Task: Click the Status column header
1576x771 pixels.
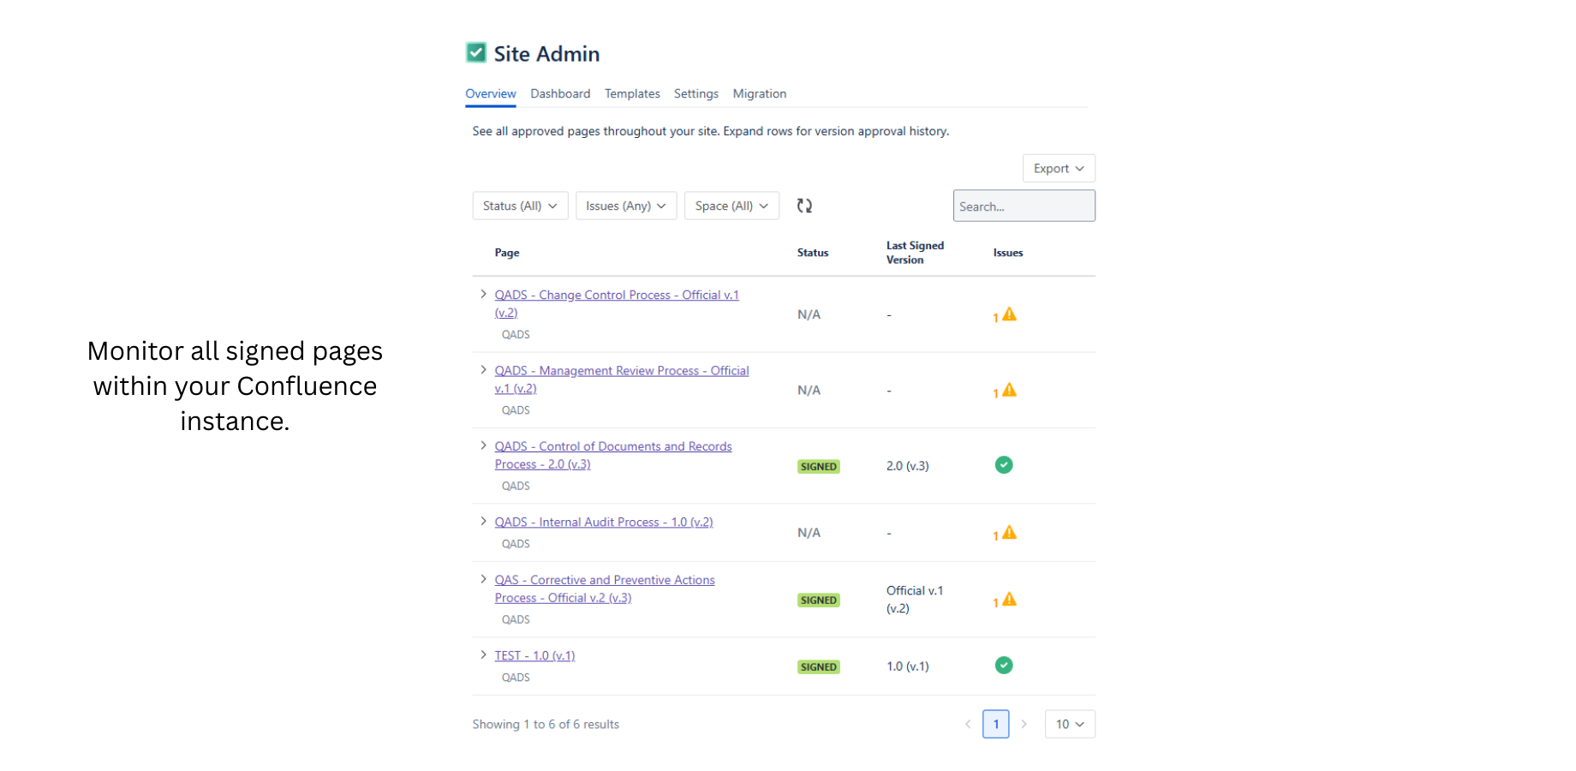Action: [x=813, y=253]
